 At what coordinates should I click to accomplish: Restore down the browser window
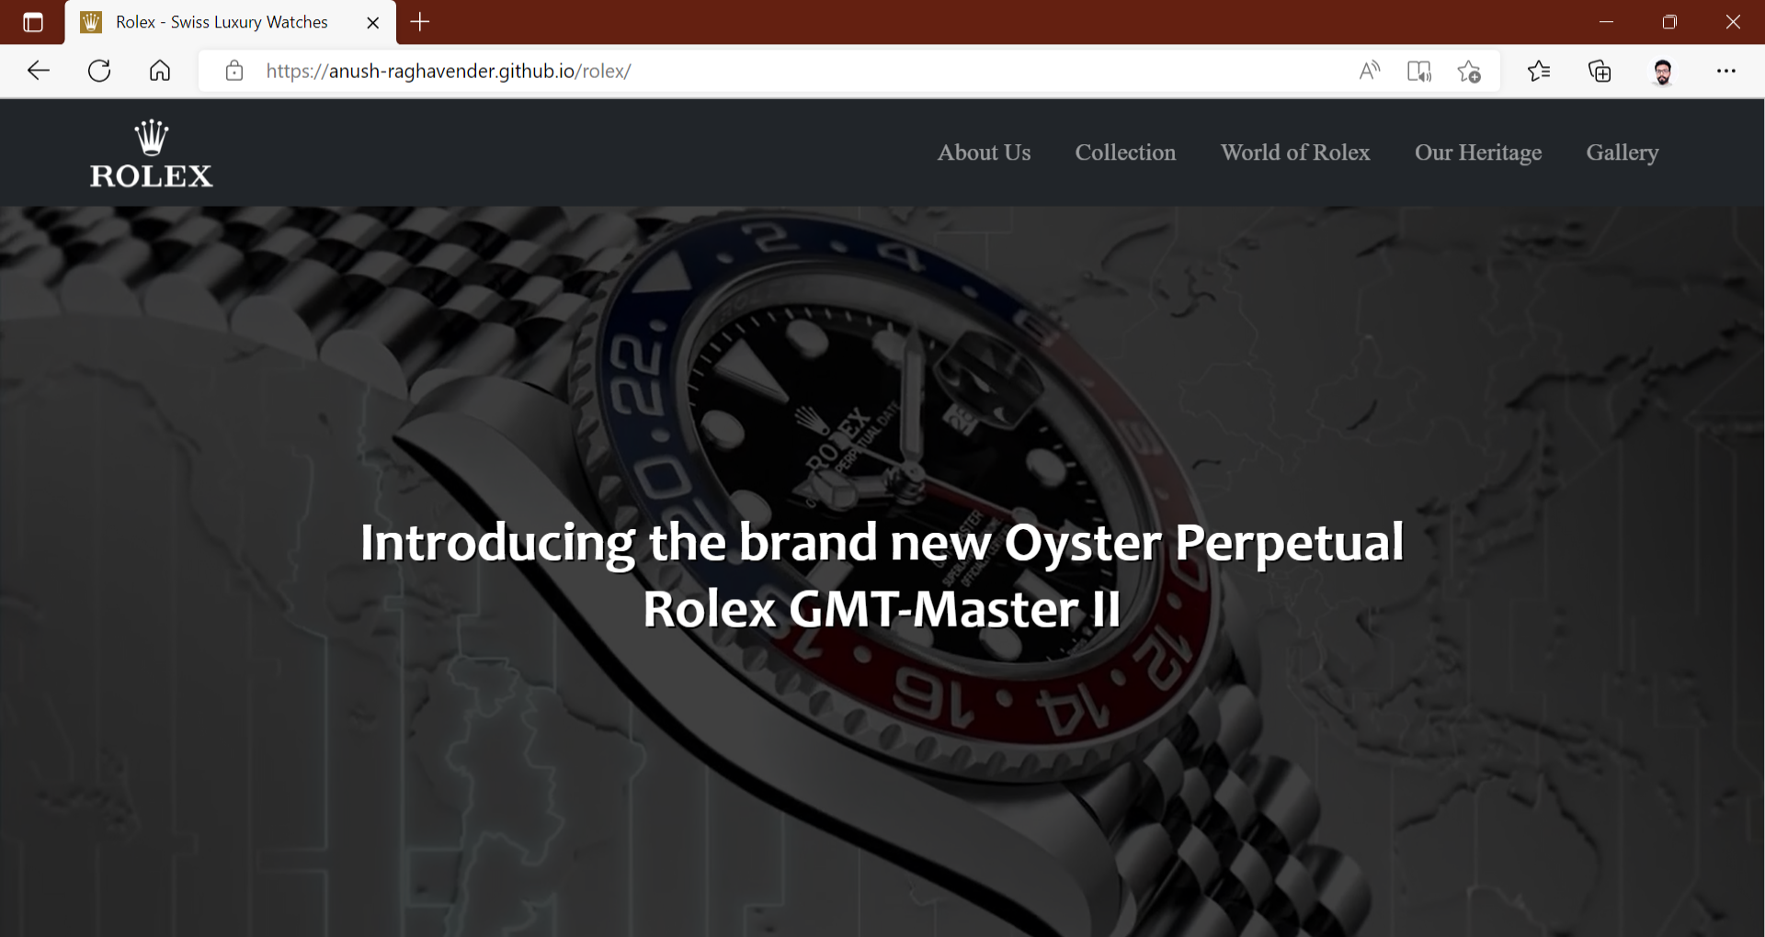(1669, 22)
